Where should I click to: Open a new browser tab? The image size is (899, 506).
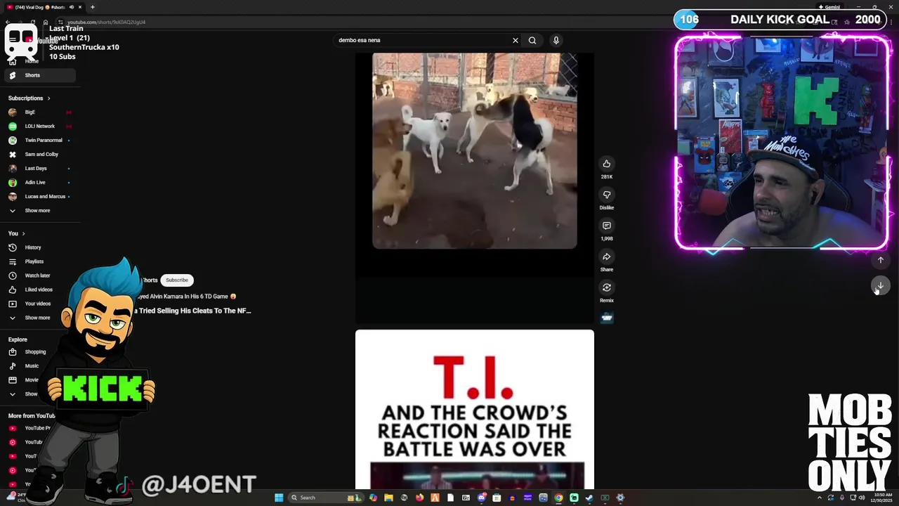tap(93, 7)
